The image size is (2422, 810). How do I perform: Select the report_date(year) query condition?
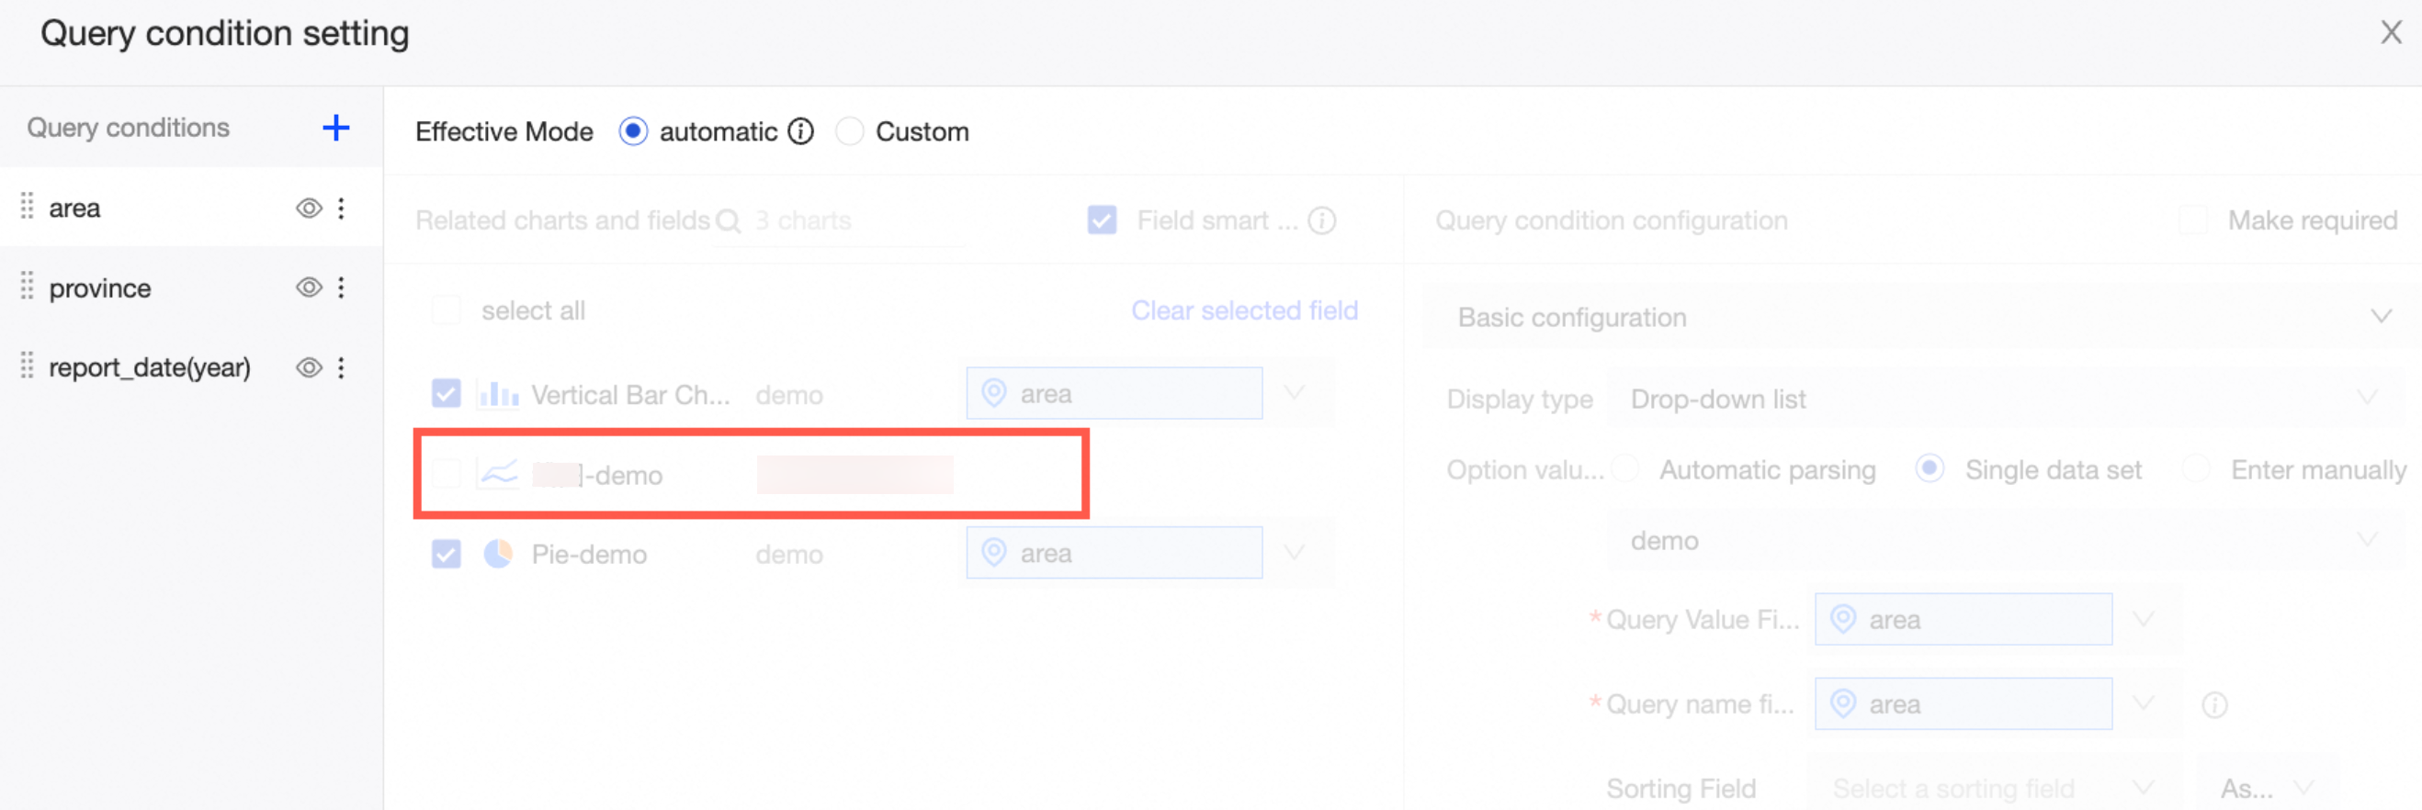[x=151, y=367]
